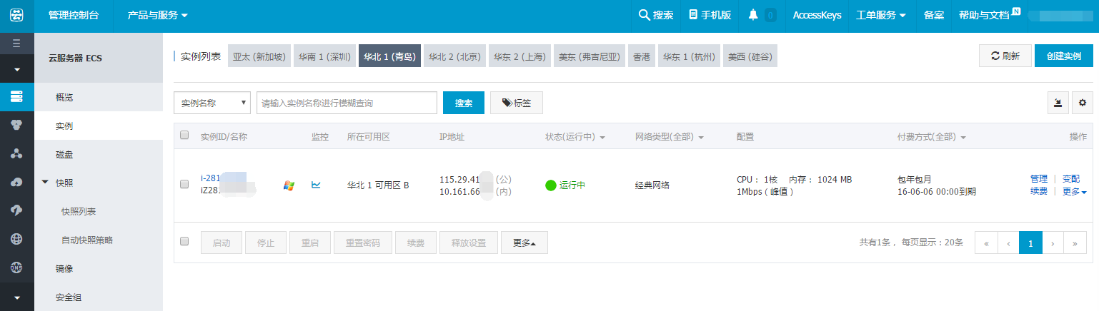Open 状态(运行中) filter dropdown
This screenshot has width=1099, height=311.
tap(575, 137)
